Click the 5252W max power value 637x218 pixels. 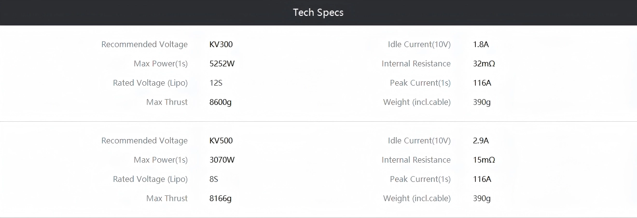click(x=222, y=64)
